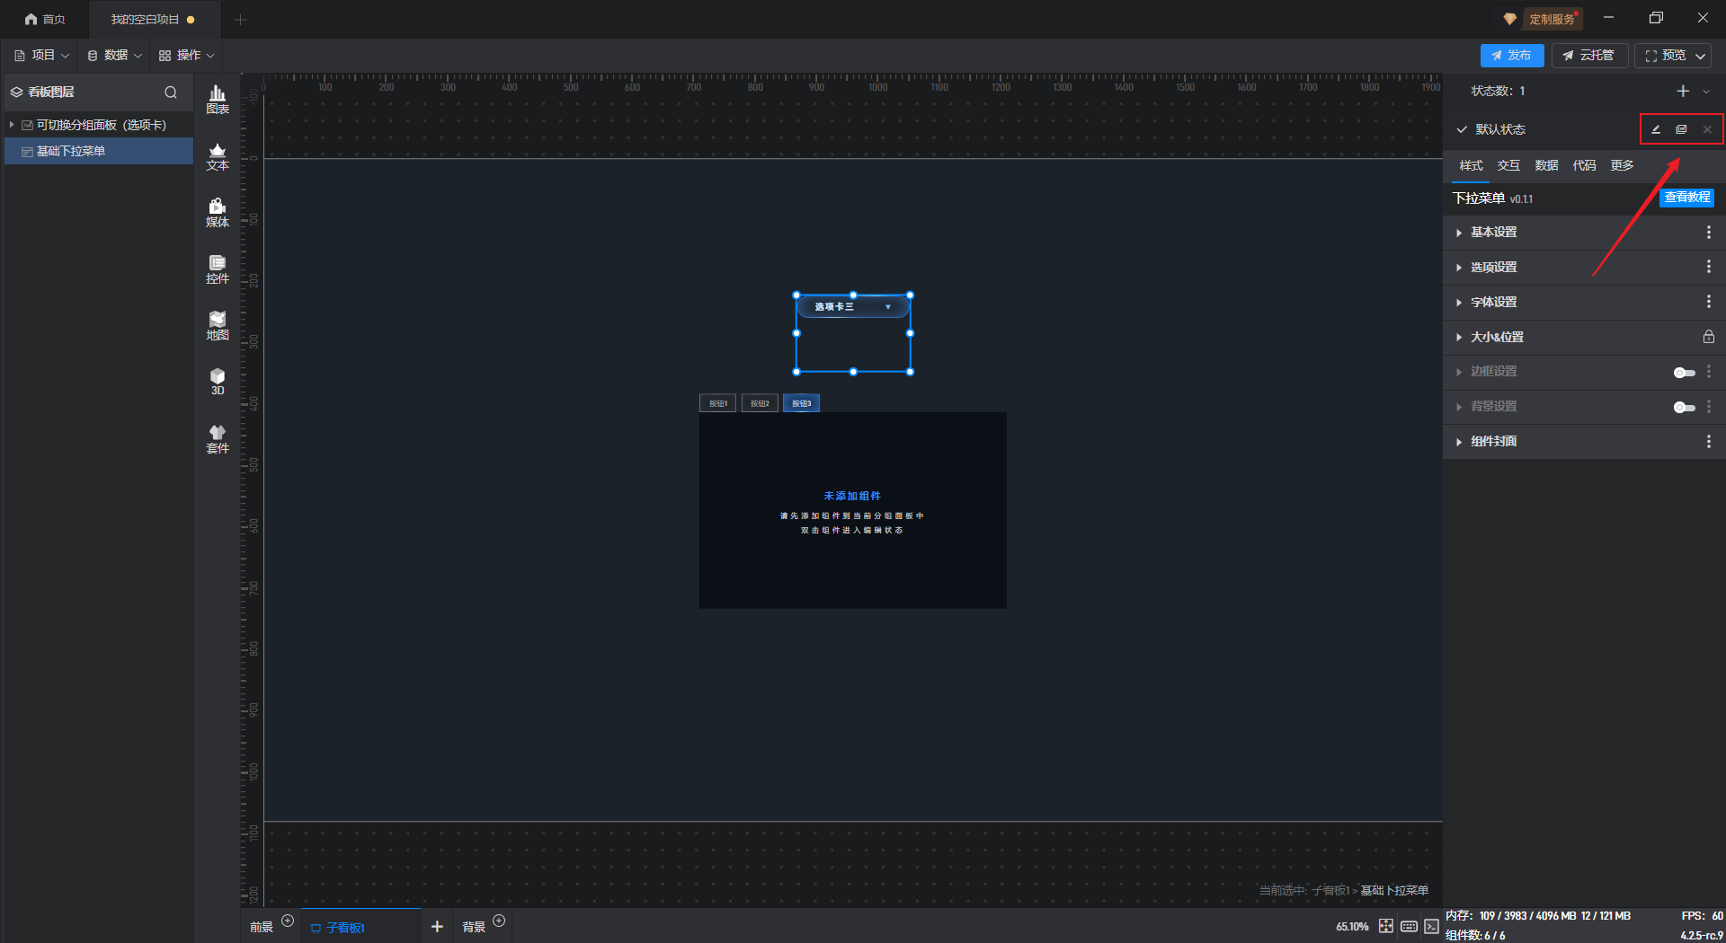1726x943 pixels.
Task: Open the 控件 controls components panel
Action: (x=218, y=269)
